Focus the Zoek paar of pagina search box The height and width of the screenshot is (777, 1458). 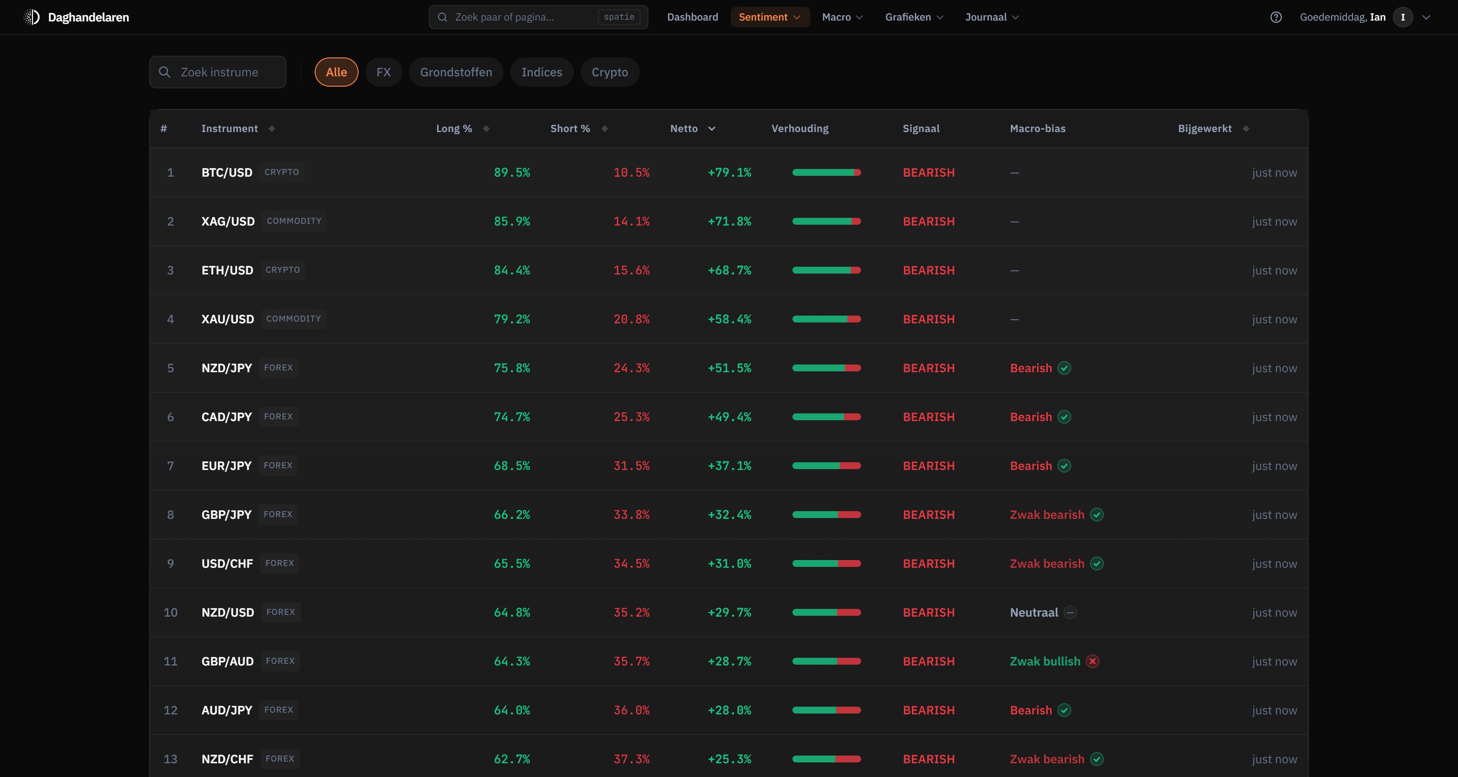click(538, 17)
